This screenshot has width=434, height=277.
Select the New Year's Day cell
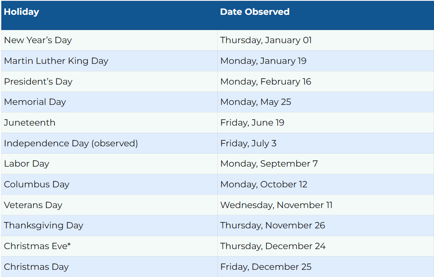pyautogui.click(x=38, y=41)
